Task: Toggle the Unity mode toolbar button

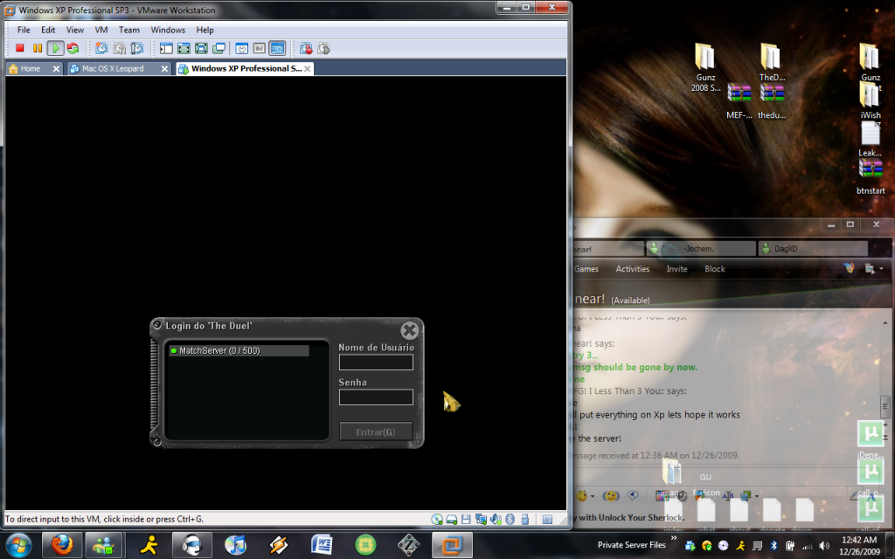Action: (x=219, y=48)
